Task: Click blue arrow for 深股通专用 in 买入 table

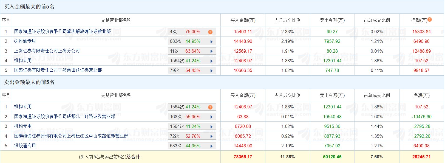Action: coord(211,42)
